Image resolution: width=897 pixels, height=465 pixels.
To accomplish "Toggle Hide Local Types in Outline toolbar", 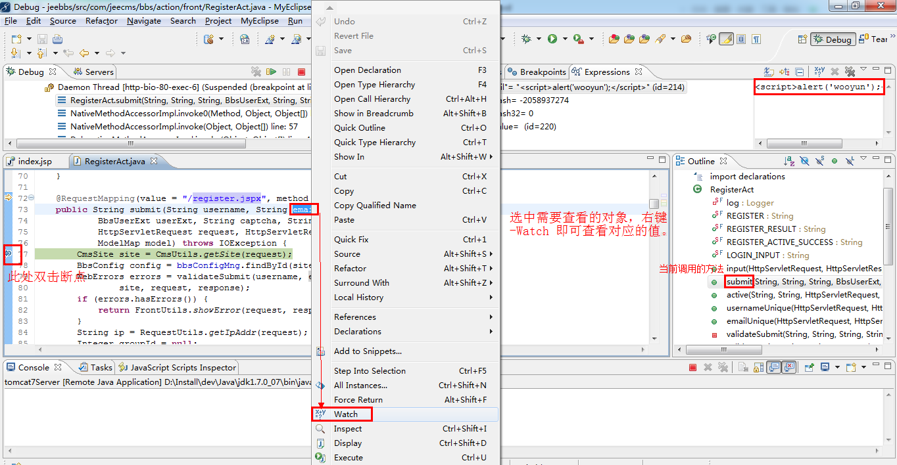I will click(x=849, y=161).
